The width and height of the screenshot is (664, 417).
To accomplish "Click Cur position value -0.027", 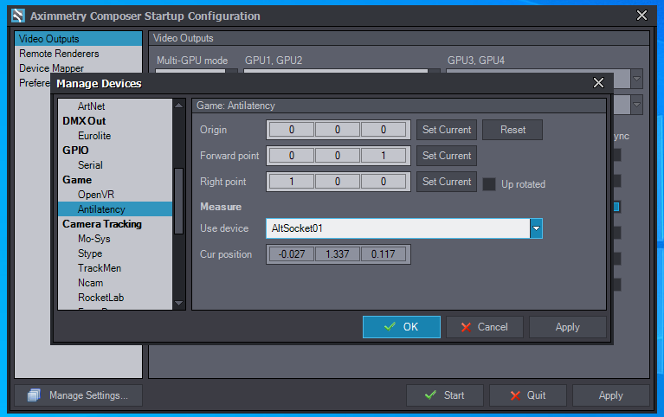I will click(x=292, y=254).
